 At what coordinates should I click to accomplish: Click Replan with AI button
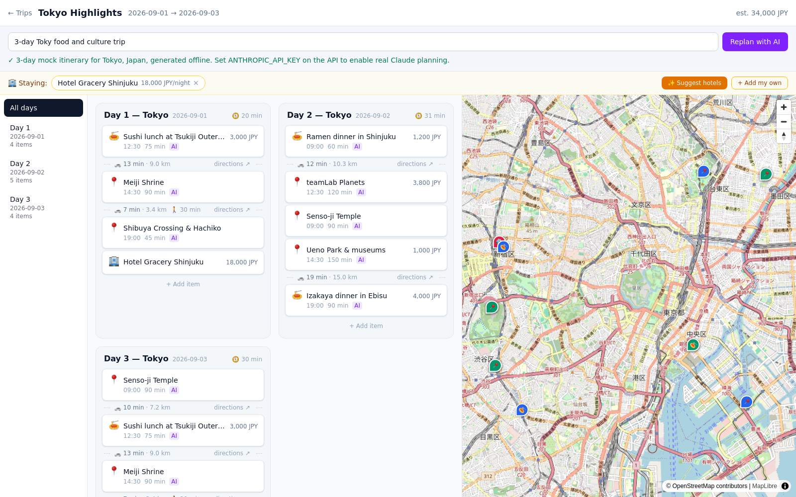click(755, 42)
